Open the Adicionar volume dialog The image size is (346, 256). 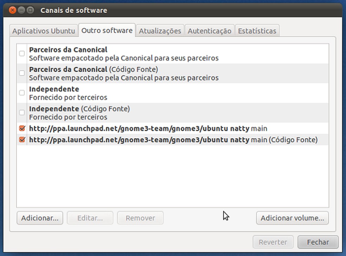(x=292, y=218)
